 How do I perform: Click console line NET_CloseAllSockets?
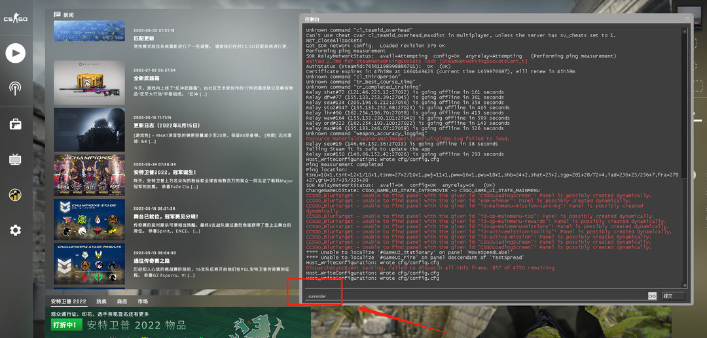pyautogui.click(x=334, y=41)
